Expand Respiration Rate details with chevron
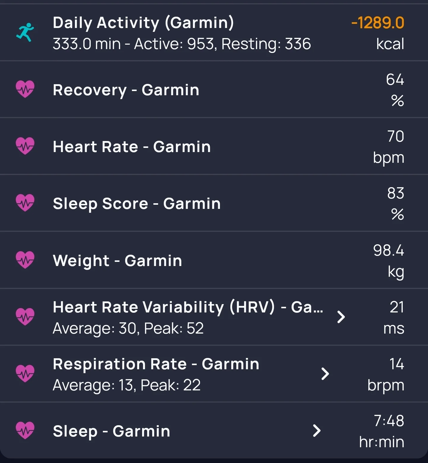The width and height of the screenshot is (428, 463). click(x=325, y=374)
